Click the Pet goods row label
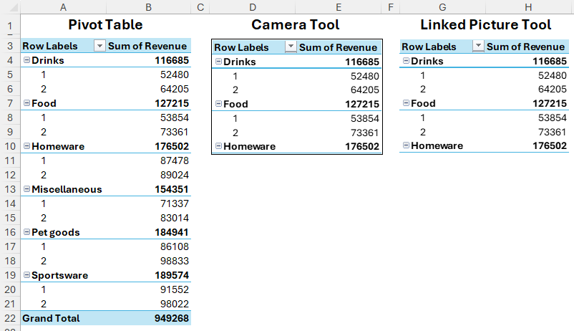This screenshot has height=331, width=574. [x=56, y=232]
